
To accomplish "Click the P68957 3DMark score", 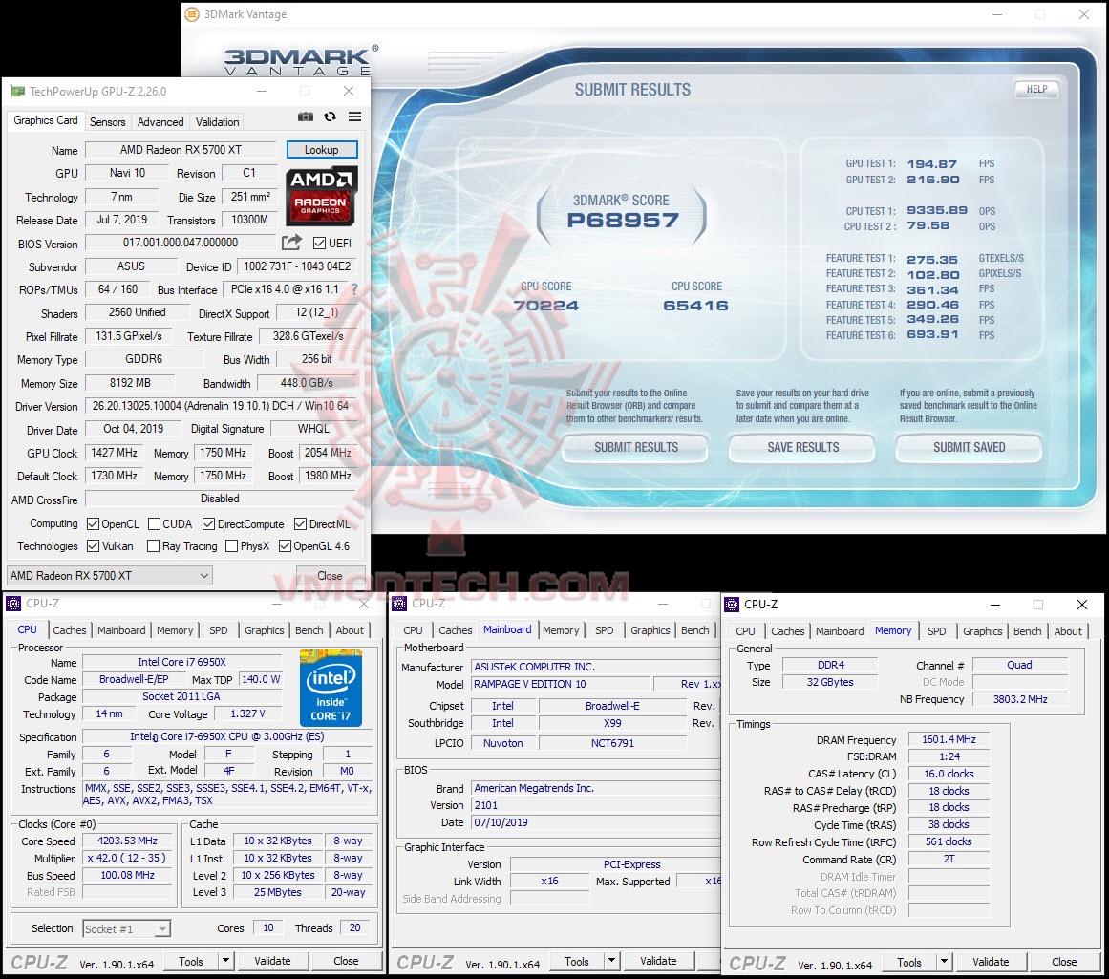I will pos(623,220).
